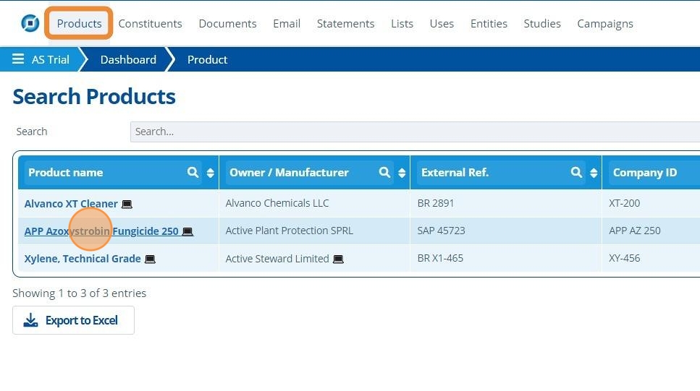
Task: Open Xylene, Technical Grade product
Action: [83, 259]
